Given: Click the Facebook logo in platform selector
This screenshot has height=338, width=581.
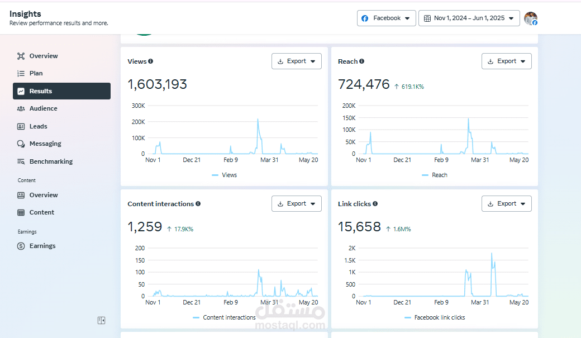Looking at the screenshot, I should (x=365, y=18).
